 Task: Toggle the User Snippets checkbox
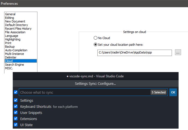16,113
